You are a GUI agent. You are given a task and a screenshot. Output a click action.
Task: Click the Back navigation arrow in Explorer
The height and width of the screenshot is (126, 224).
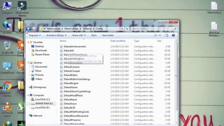click(x=29, y=29)
